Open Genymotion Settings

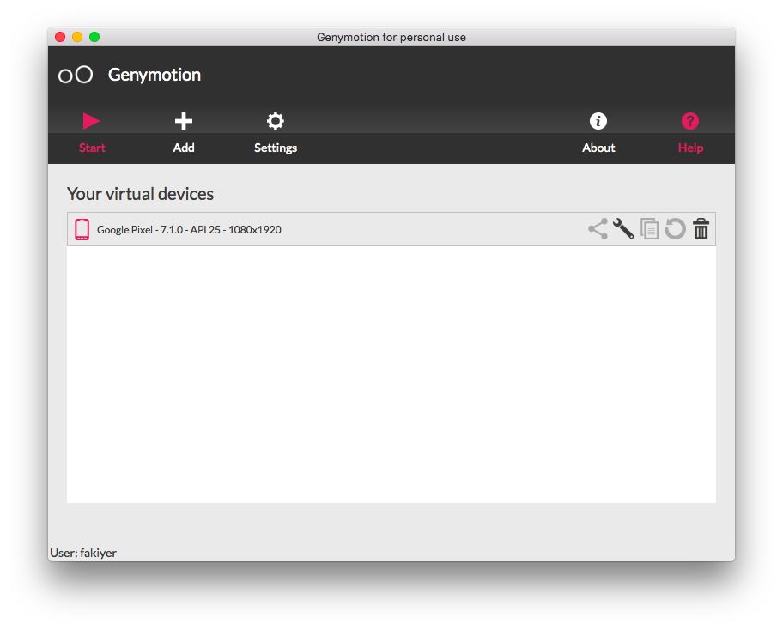275,132
